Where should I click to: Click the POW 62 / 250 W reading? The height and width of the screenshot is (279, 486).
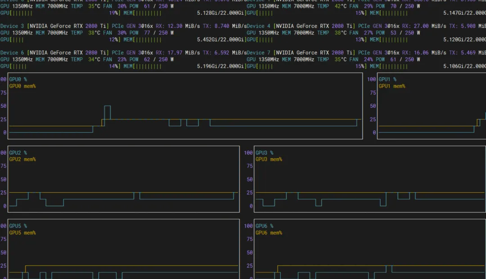(152, 59)
